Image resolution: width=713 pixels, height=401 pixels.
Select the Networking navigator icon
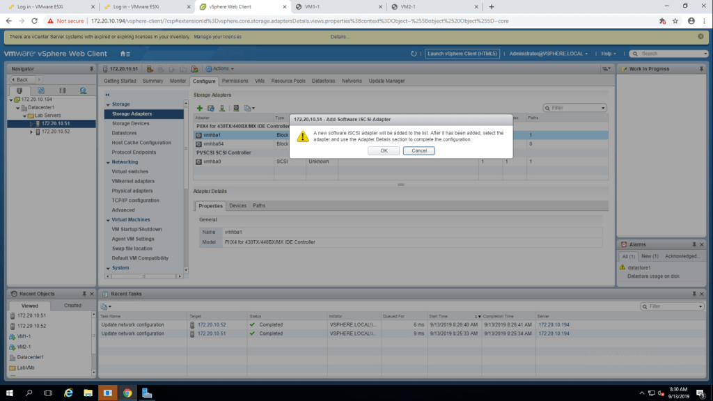(x=83, y=91)
